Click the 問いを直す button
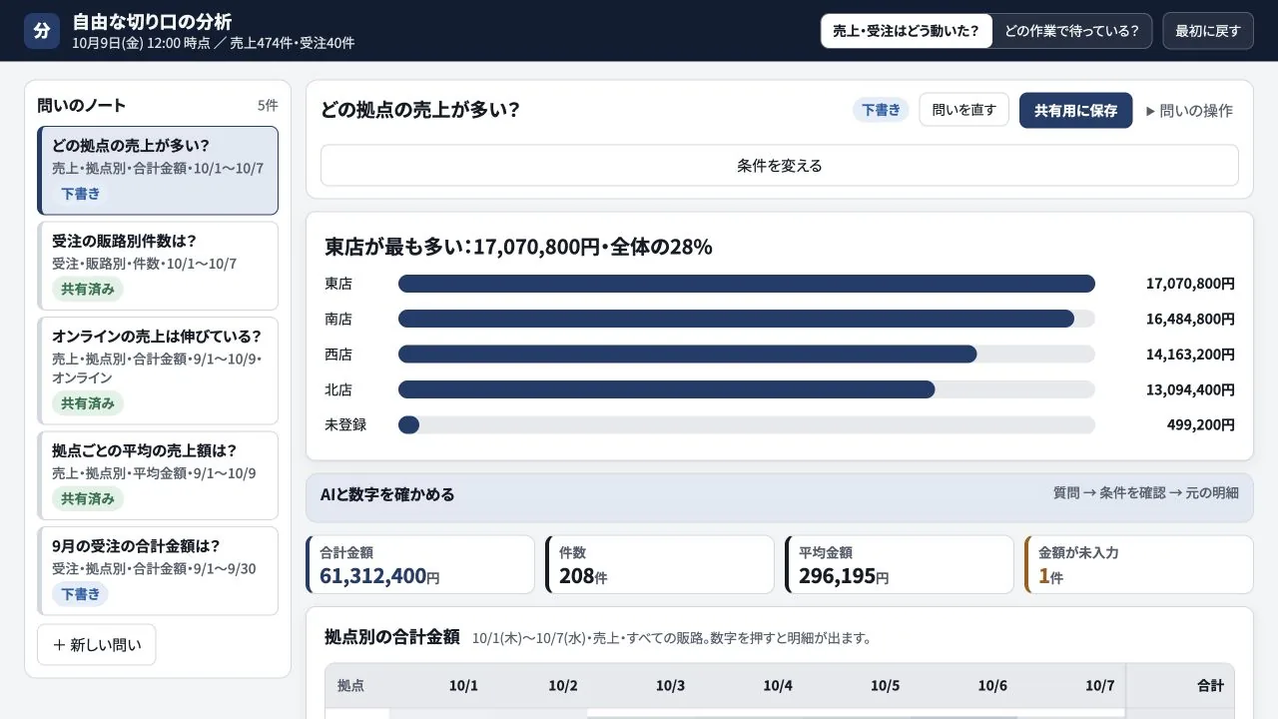1278x719 pixels. 963,110
